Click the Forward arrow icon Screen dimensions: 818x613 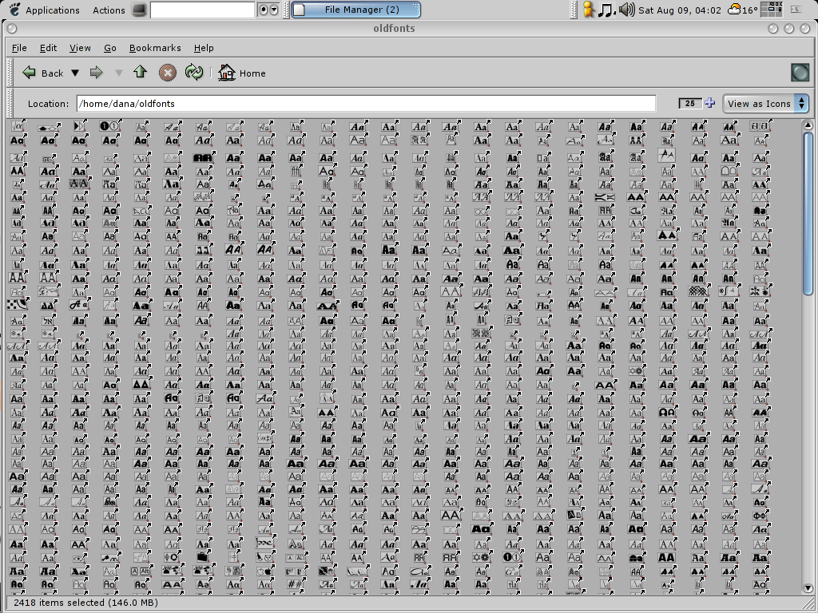click(x=97, y=73)
